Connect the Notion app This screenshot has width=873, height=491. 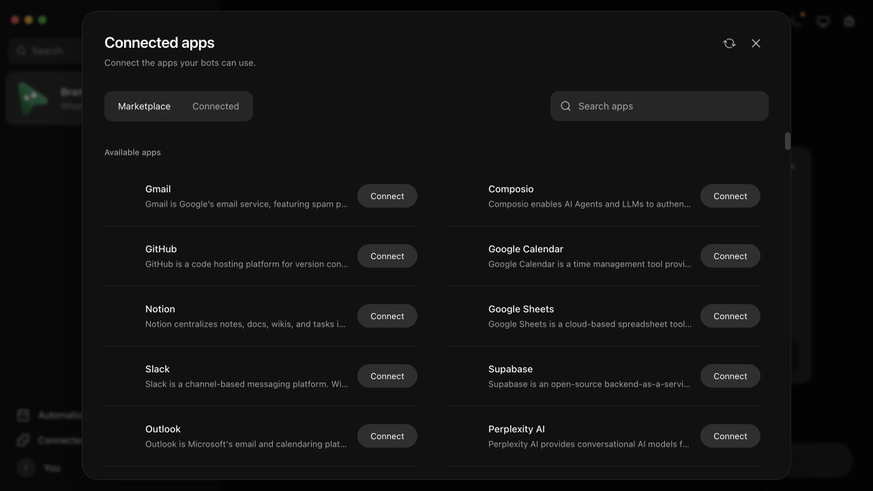pos(387,316)
